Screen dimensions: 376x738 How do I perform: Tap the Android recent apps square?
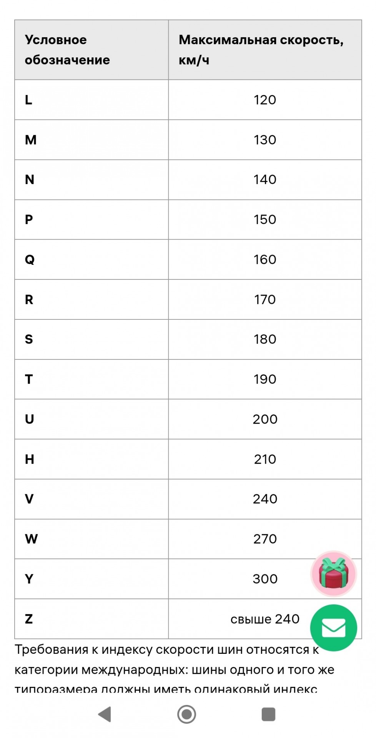pyautogui.click(x=268, y=714)
